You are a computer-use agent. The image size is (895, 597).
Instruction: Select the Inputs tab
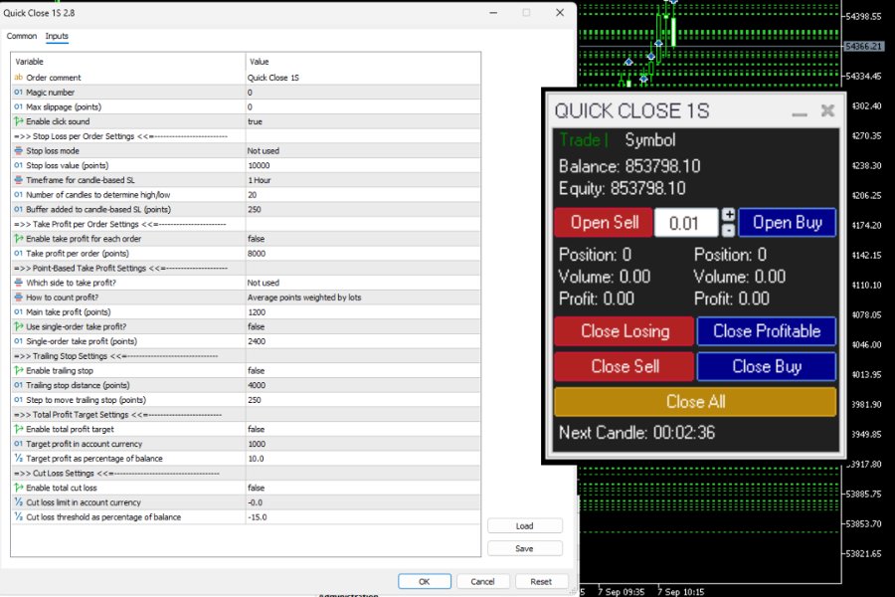point(57,36)
